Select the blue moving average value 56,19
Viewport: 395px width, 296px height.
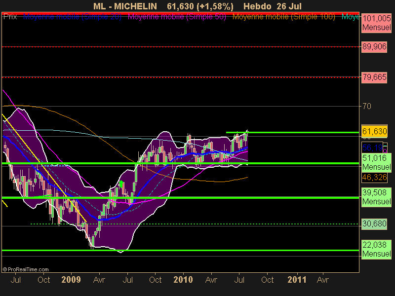point(372,148)
